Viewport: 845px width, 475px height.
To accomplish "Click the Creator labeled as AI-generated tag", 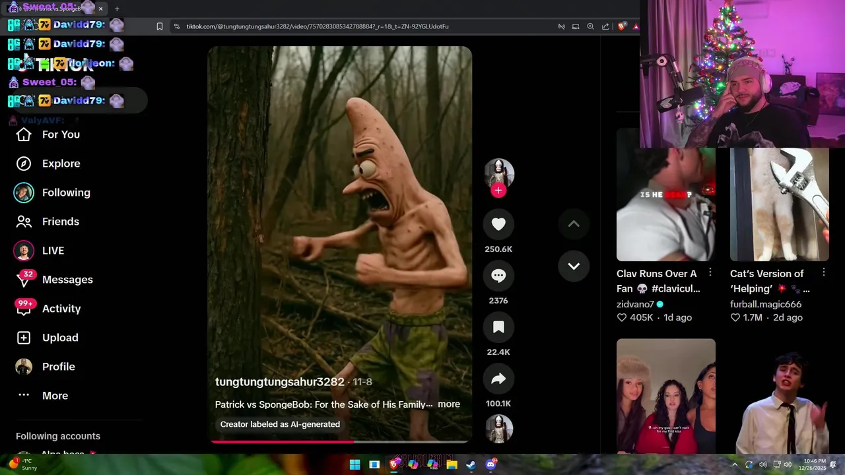I will (x=280, y=424).
